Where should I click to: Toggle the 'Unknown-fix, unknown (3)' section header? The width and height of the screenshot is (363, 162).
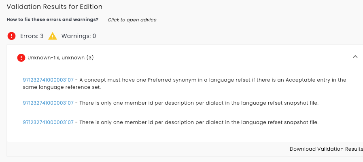(x=61, y=58)
